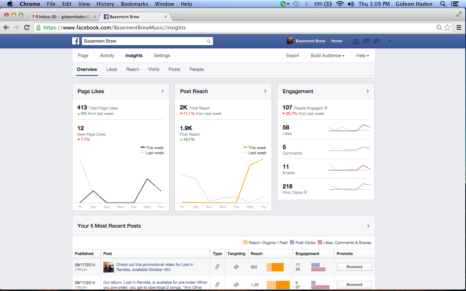466x291 pixels.
Task: Open Facebook messages icon
Action: [x=366, y=41]
